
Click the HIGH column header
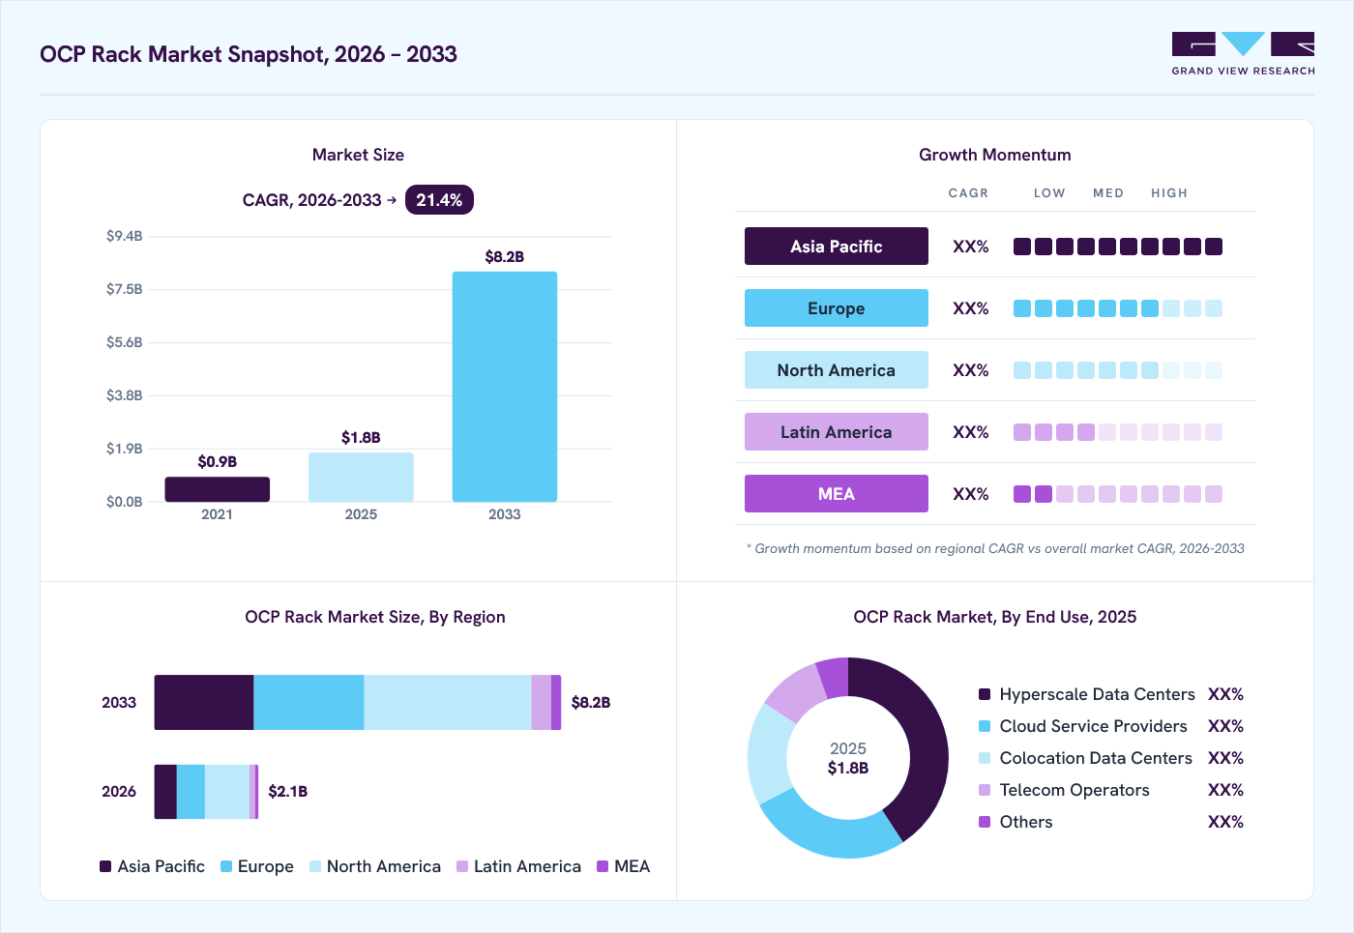tap(1169, 193)
